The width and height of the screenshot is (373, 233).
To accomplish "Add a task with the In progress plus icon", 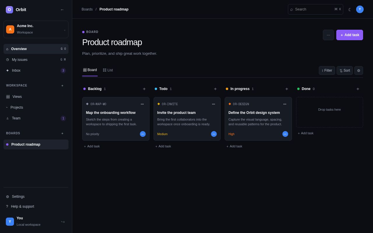I will point(287,89).
